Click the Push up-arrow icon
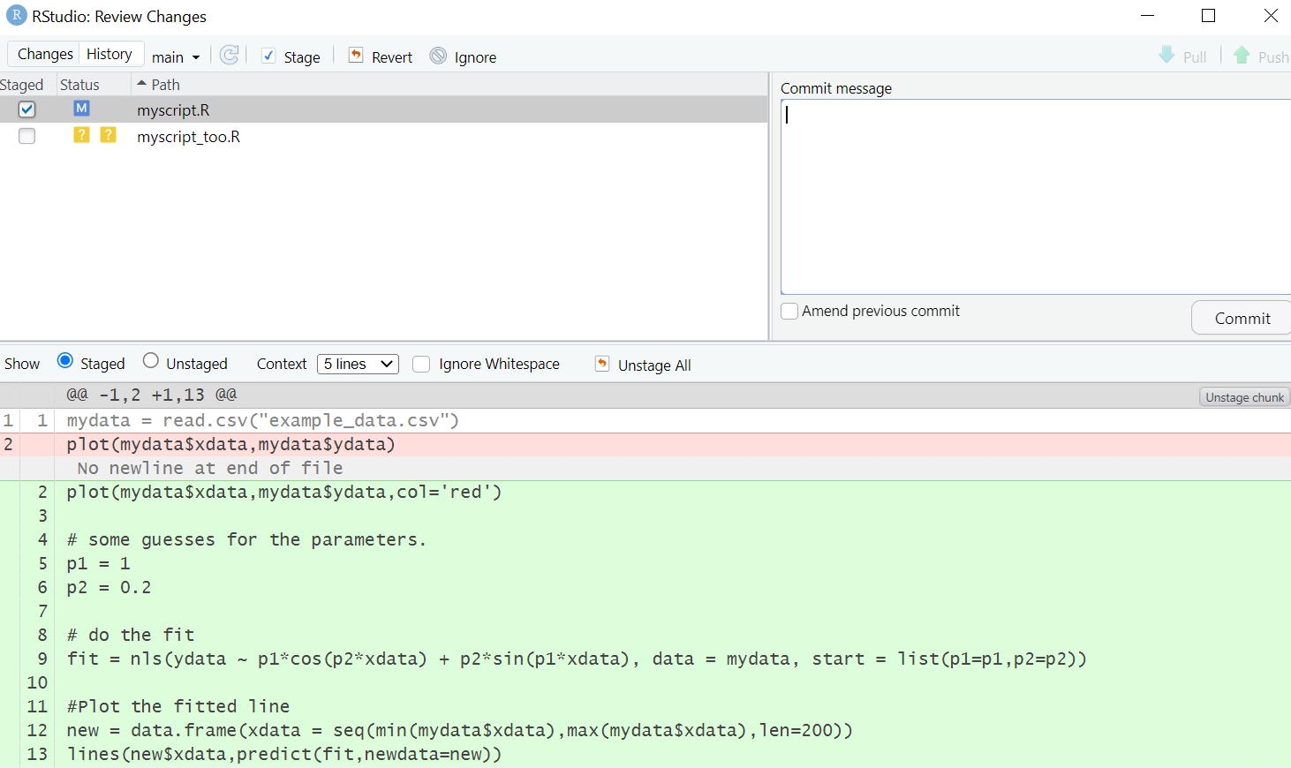The image size is (1291, 768). (1242, 56)
